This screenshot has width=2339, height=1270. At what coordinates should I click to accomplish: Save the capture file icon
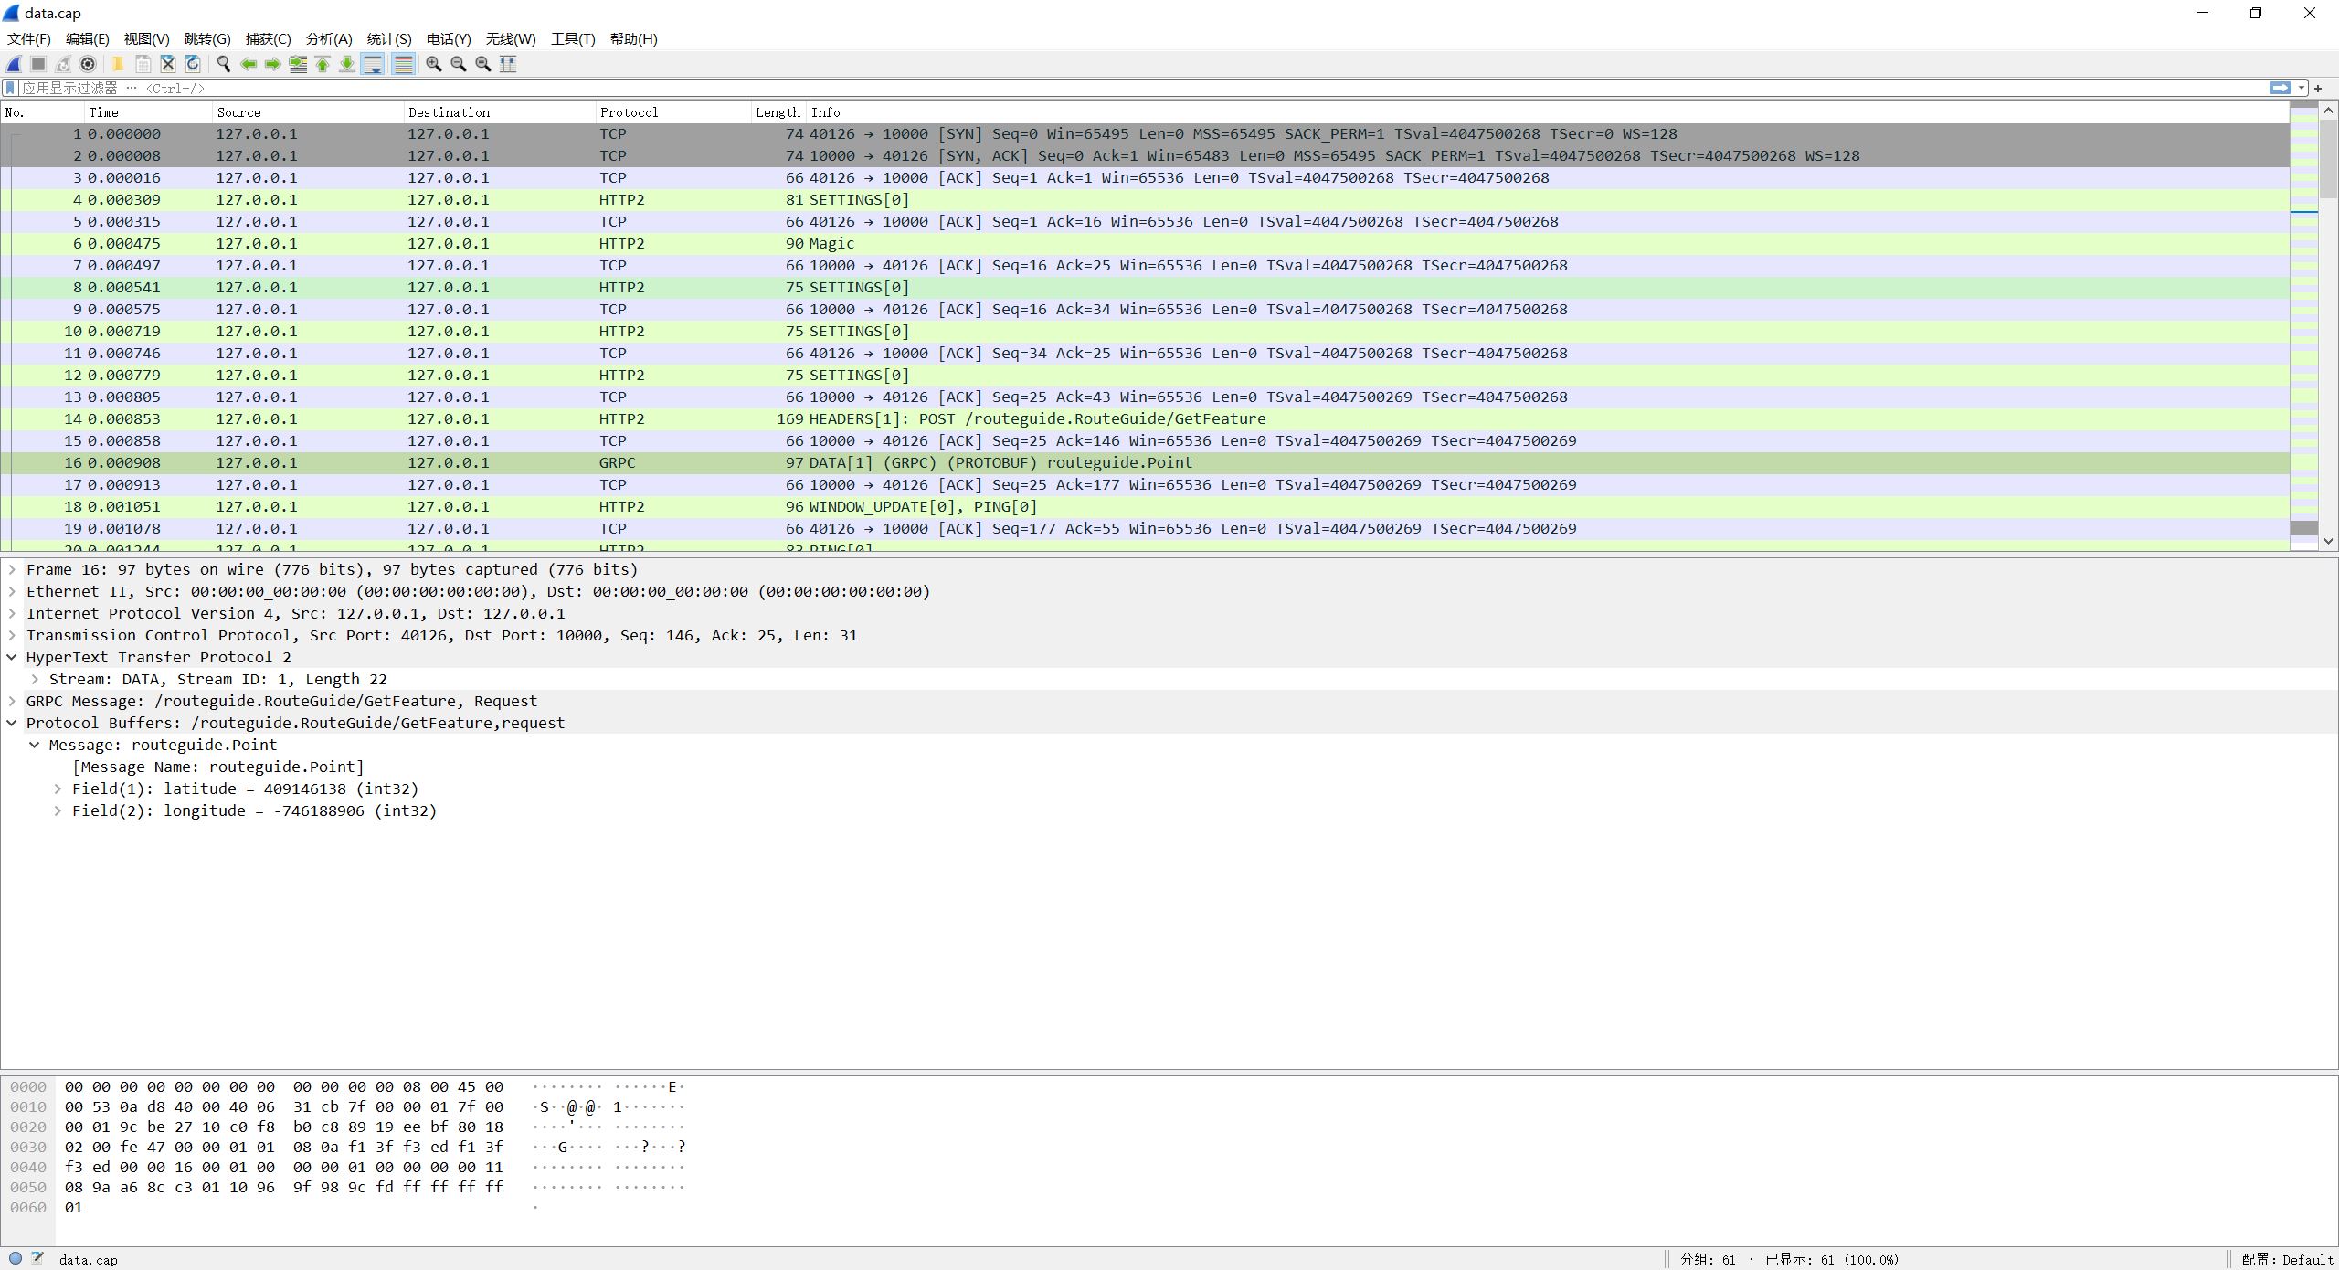coord(143,64)
